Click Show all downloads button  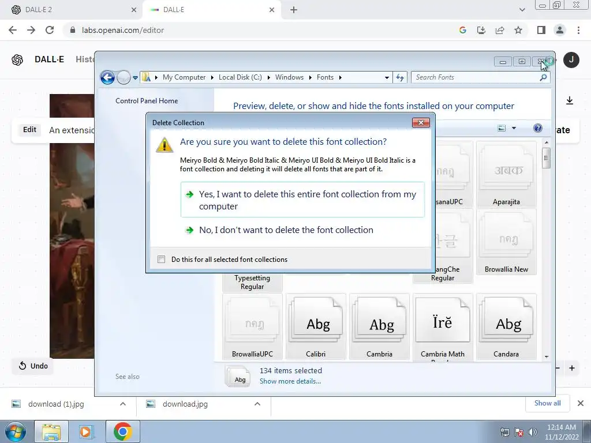tap(547, 403)
